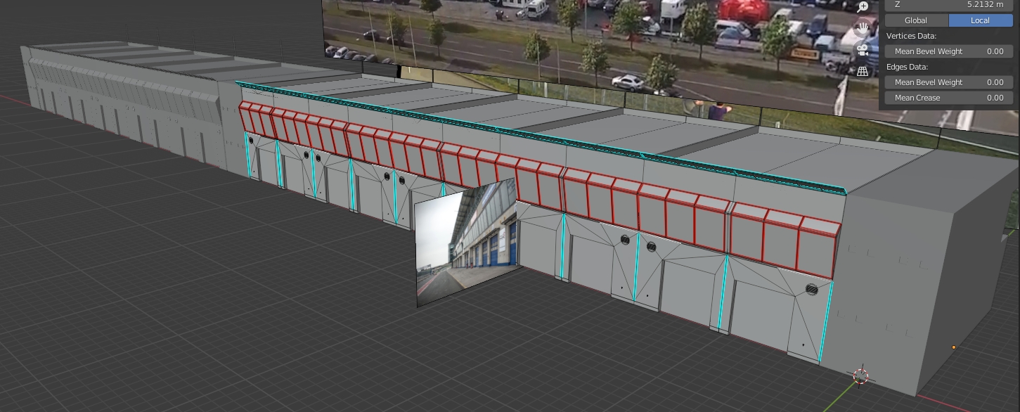Click the rightmost cyan vertical pillar edge
Image resolution: width=1020 pixels, height=412 pixels.
(826, 320)
